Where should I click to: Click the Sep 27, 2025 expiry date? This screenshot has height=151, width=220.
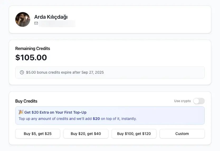click(x=93, y=72)
